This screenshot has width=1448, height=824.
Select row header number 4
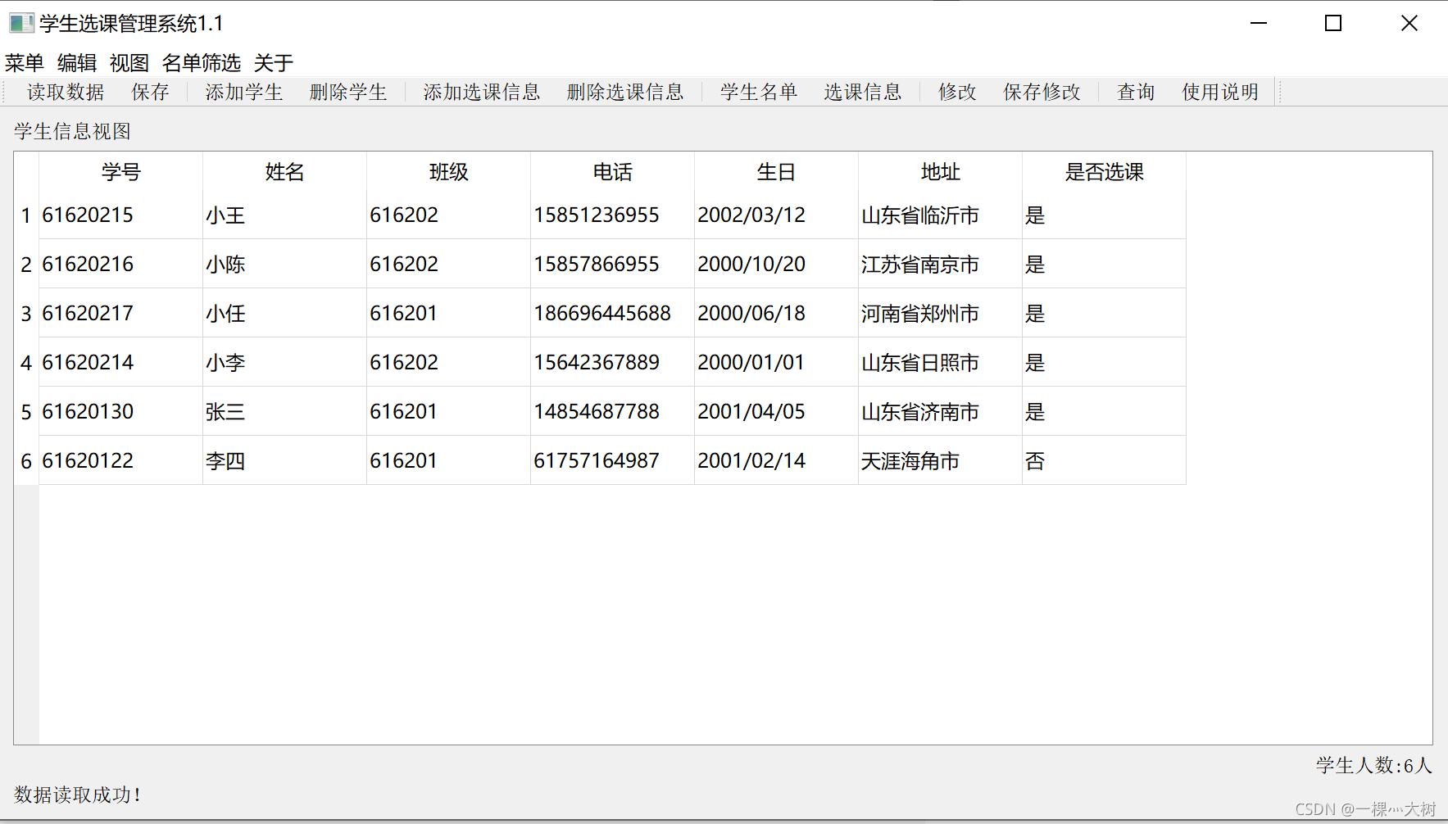[26, 363]
